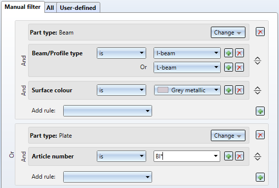Switch to the User-defined tab
The image size is (279, 188).
pyautogui.click(x=78, y=7)
